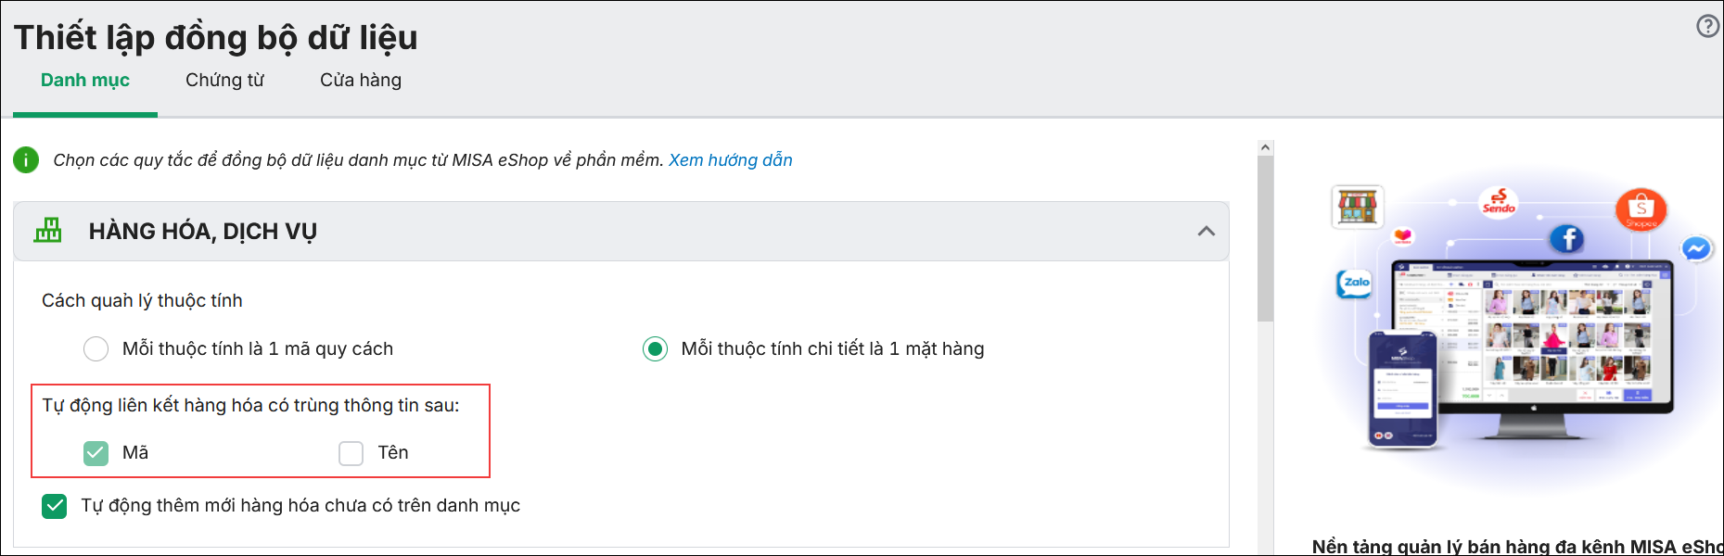
Task: Collapse the HÀNG HÓA, DỊCH VỤ section
Action: pos(1206,231)
